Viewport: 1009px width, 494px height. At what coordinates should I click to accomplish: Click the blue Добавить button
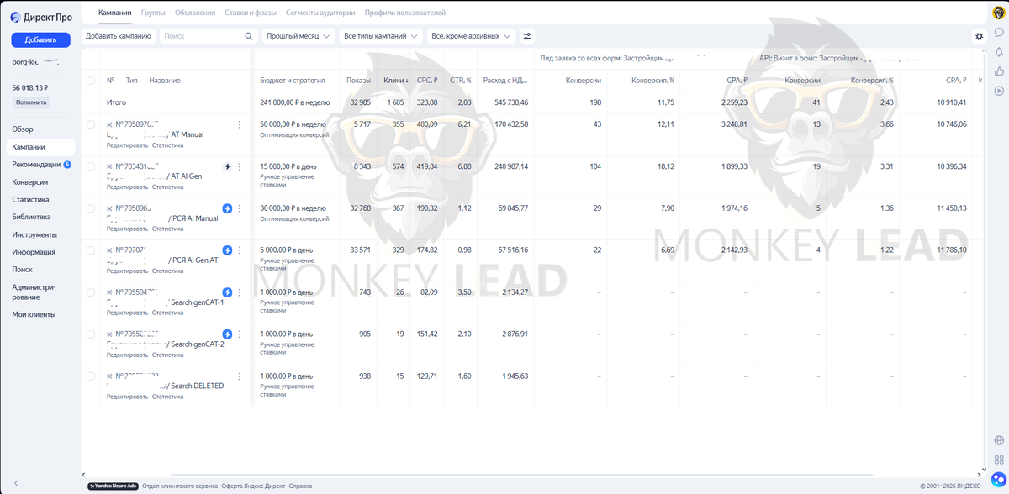tap(40, 39)
